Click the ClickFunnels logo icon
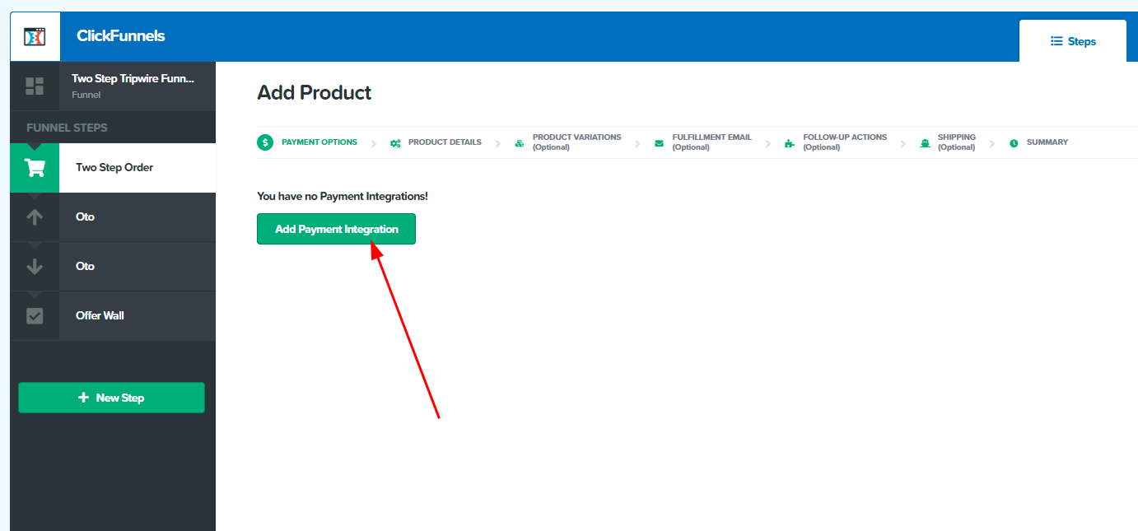The height and width of the screenshot is (531, 1138). 35,37
